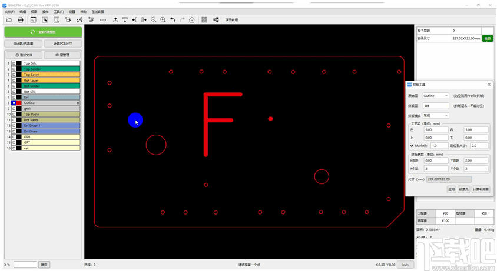Close the 拼板工具 dialog
The height and width of the screenshot is (271, 497).
tap(489, 85)
